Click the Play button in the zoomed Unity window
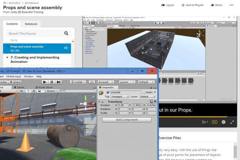The image size is (240, 160). pos(45,82)
